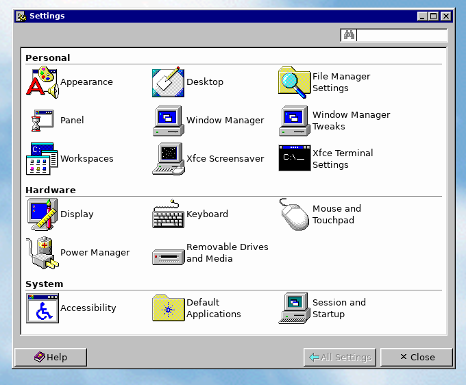Click the Mouse and Touchpad icon
Screen dimensions: 466x385
tap(294, 214)
